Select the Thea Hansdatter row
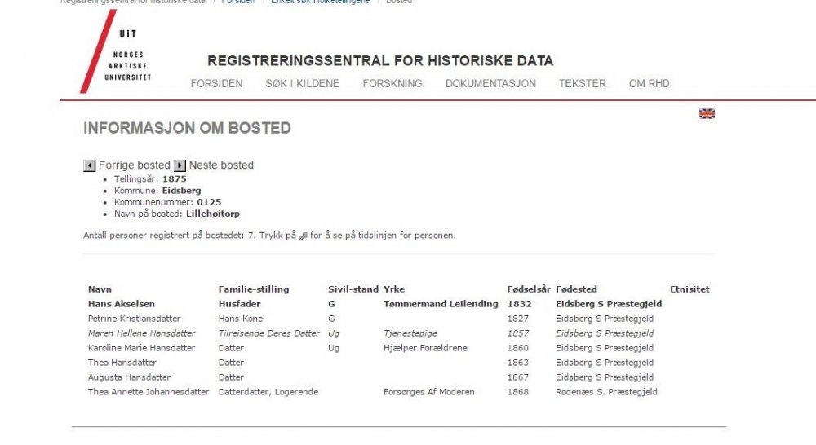This screenshot has width=816, height=445. point(122,363)
